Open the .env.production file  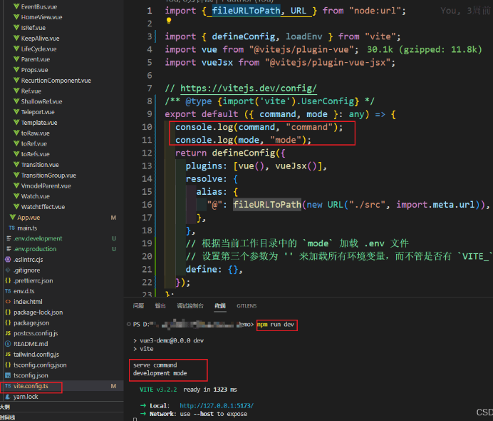[35, 249]
